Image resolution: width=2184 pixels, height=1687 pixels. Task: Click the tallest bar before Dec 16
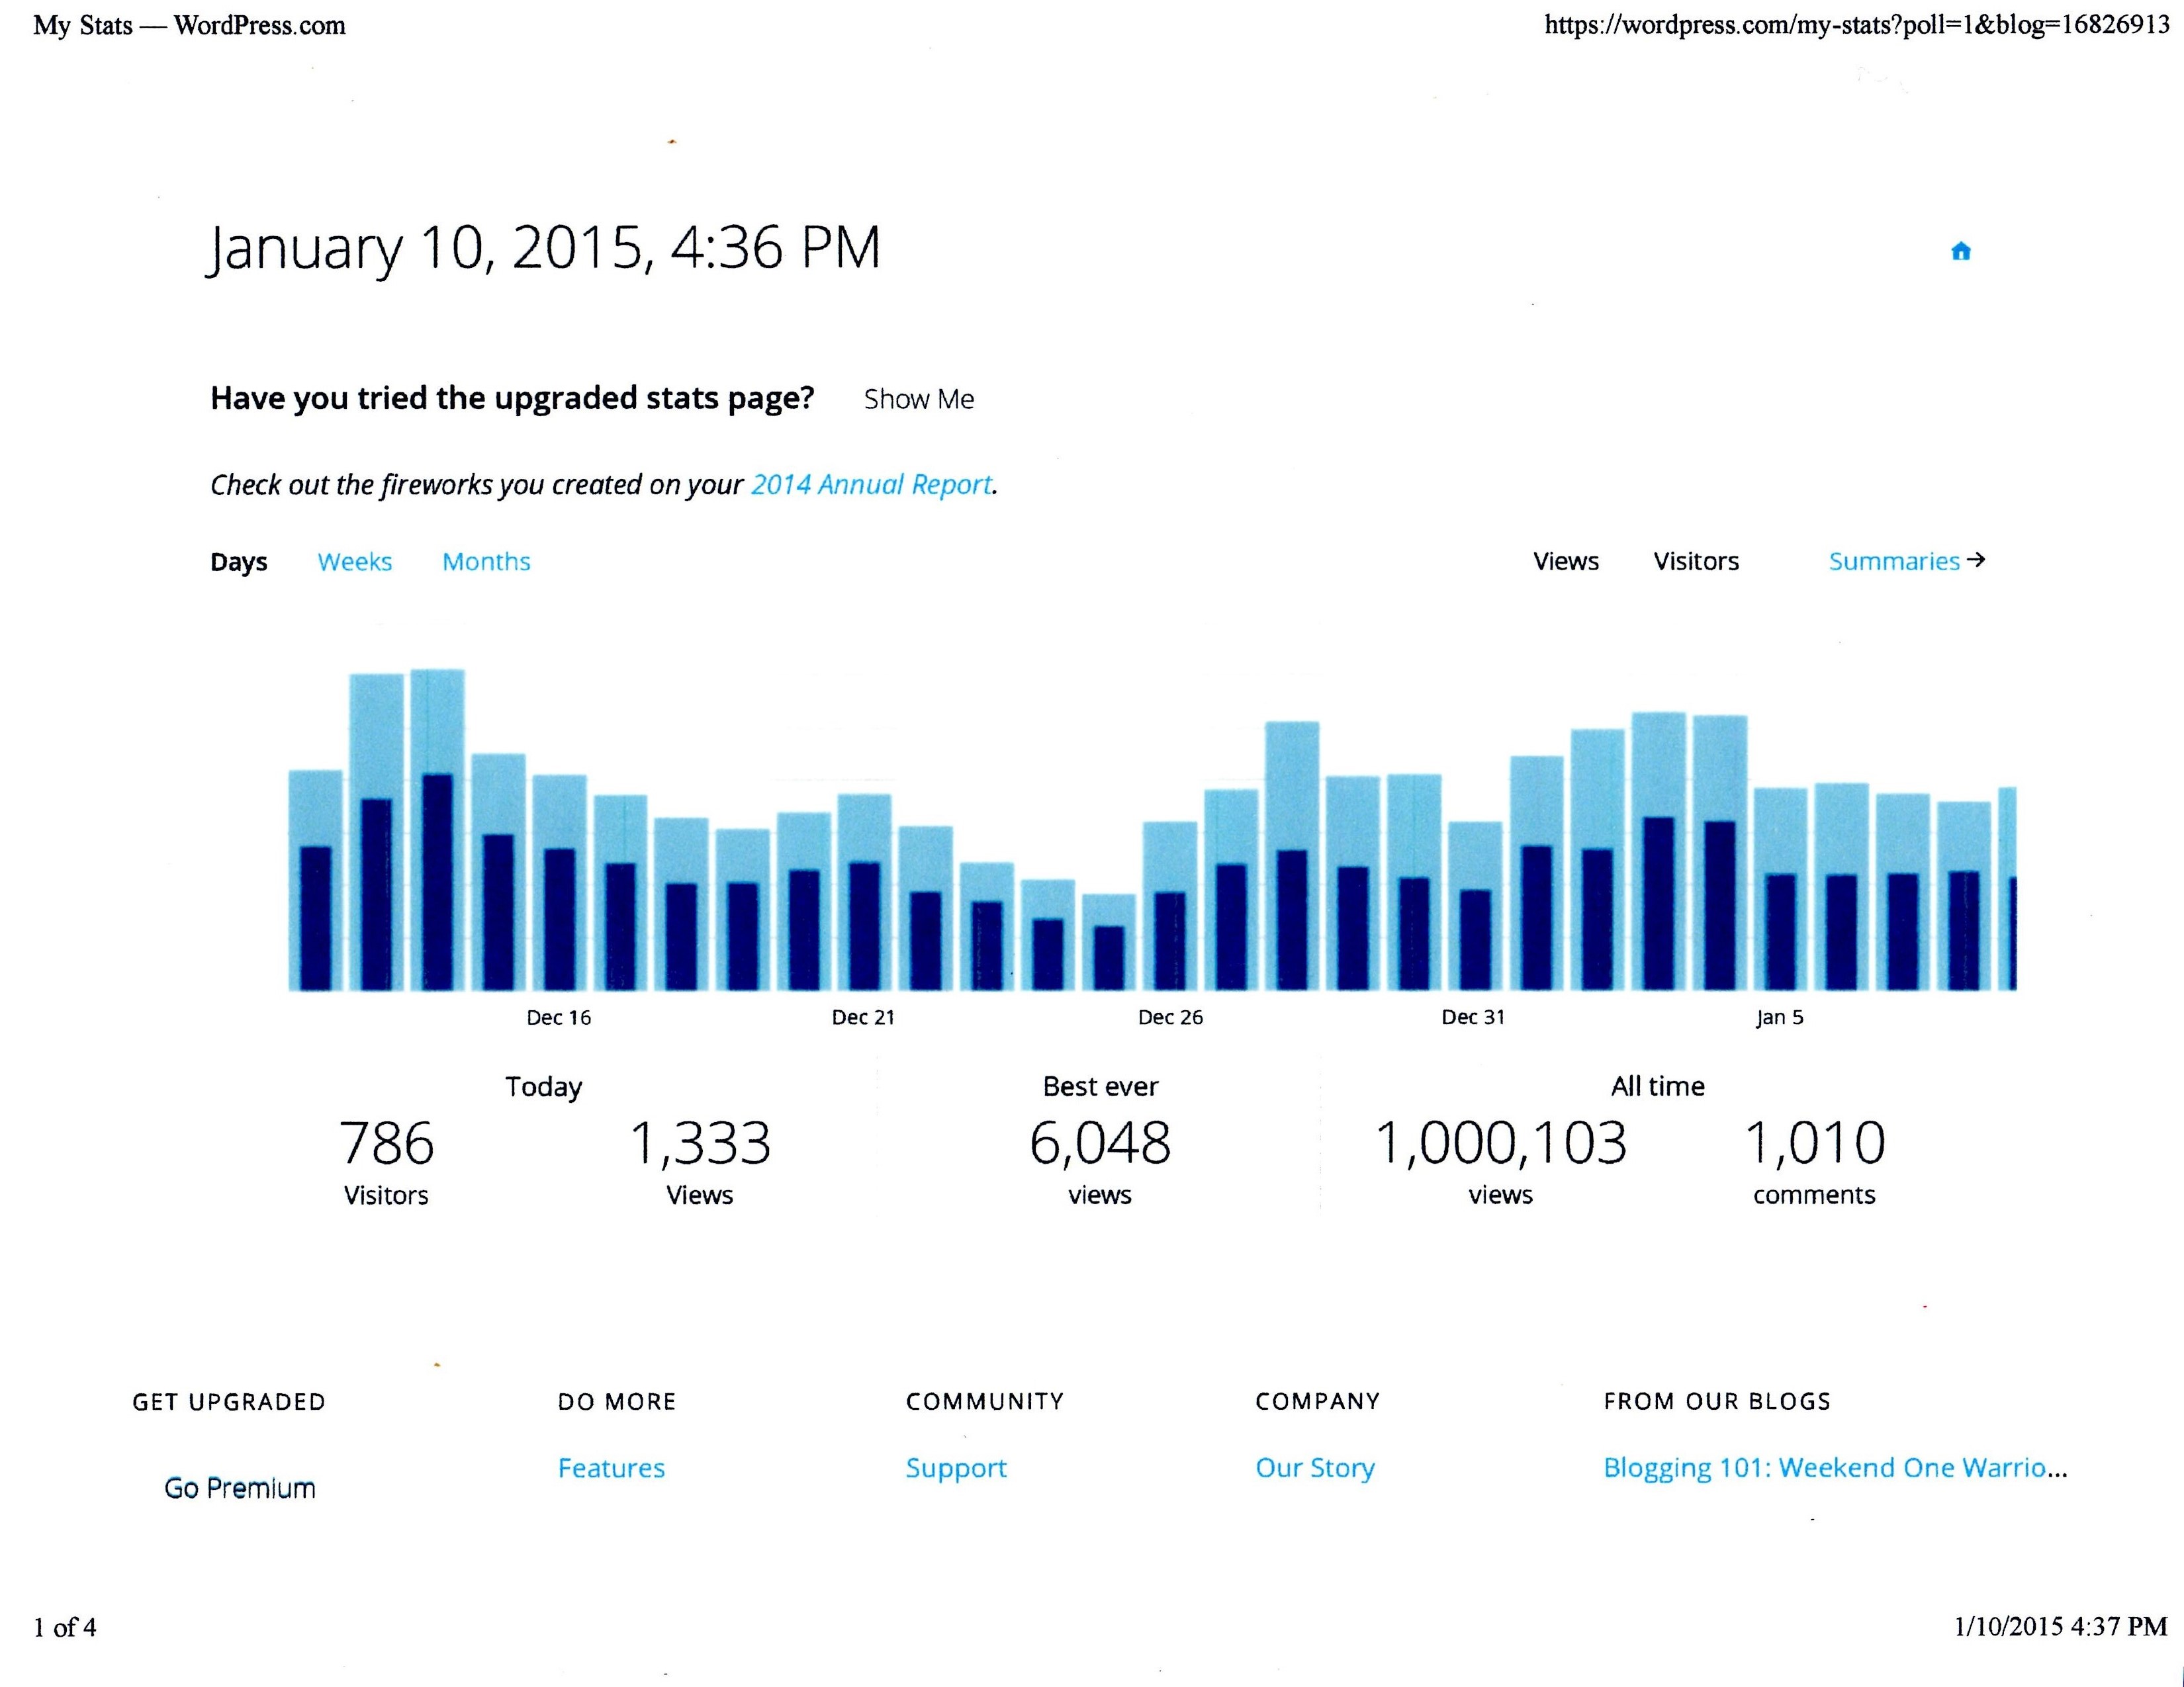(437, 830)
